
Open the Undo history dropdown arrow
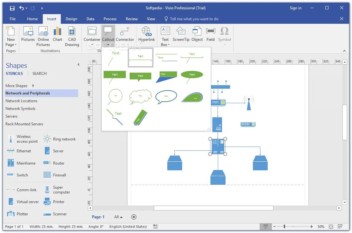pyautogui.click(x=26, y=8)
